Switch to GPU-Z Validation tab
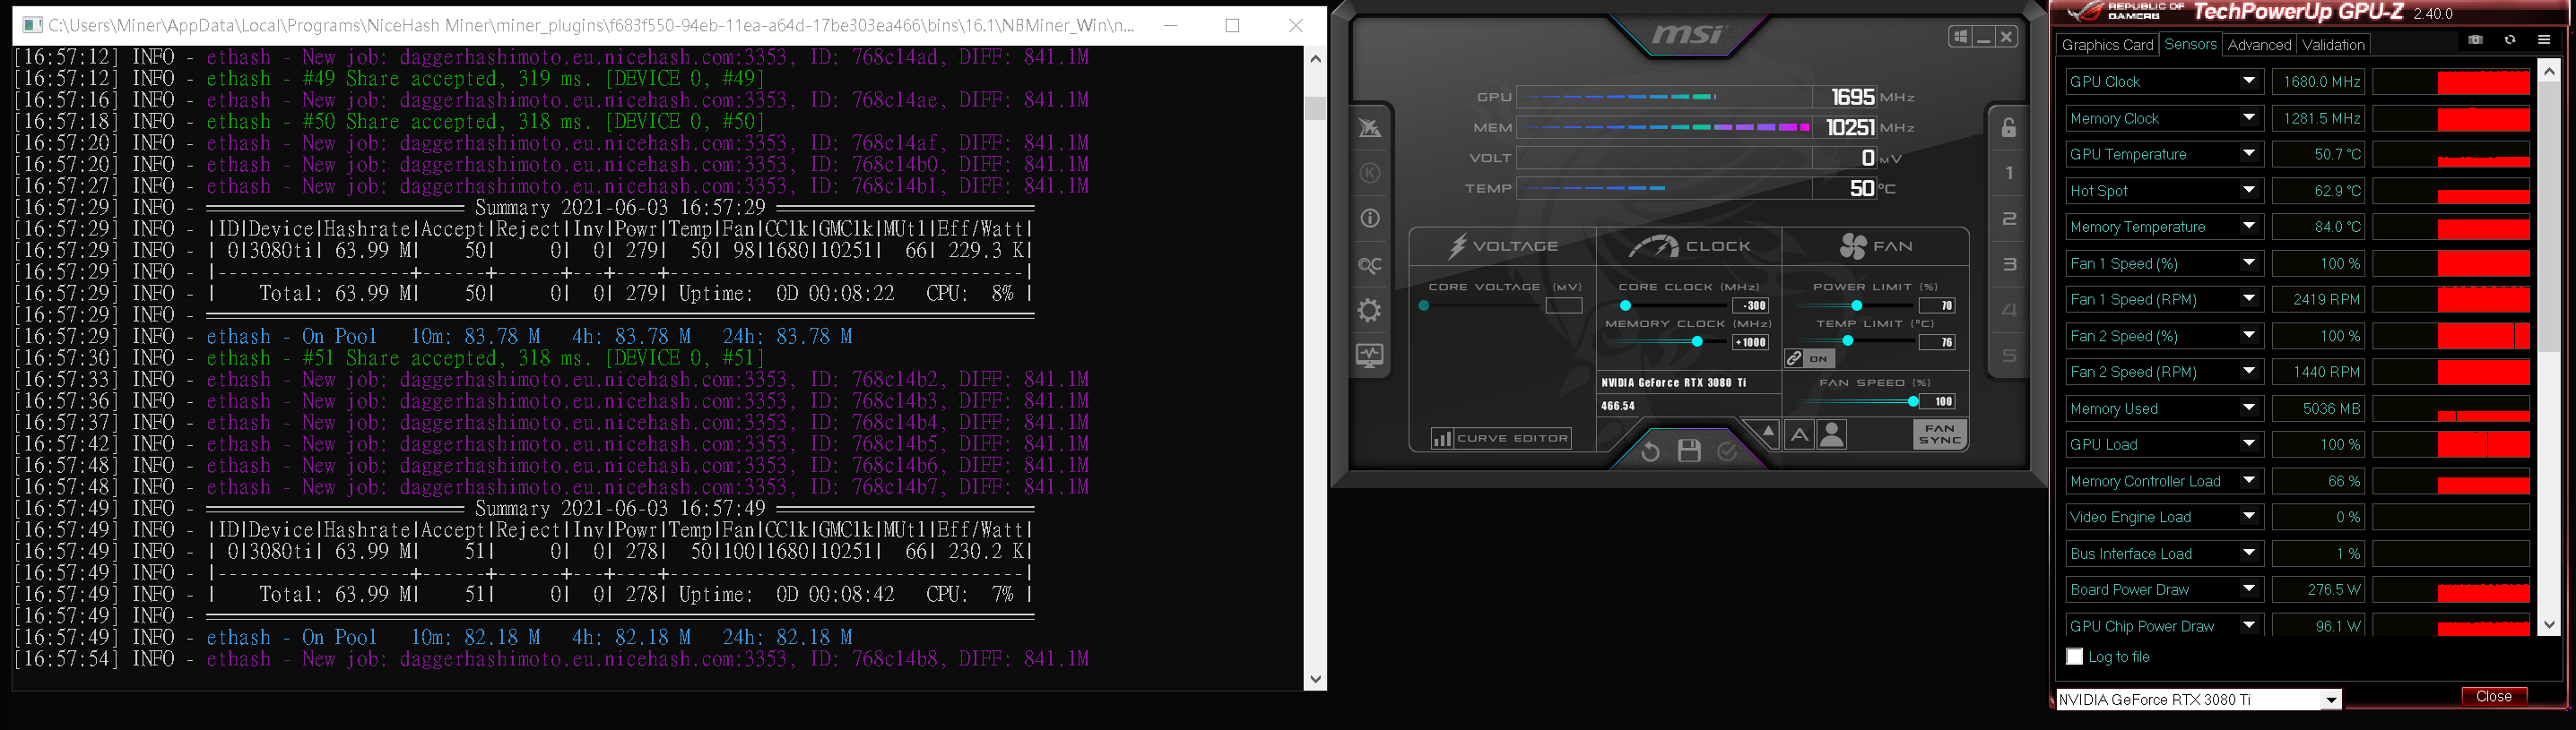The image size is (2576, 730). pos(2333,45)
